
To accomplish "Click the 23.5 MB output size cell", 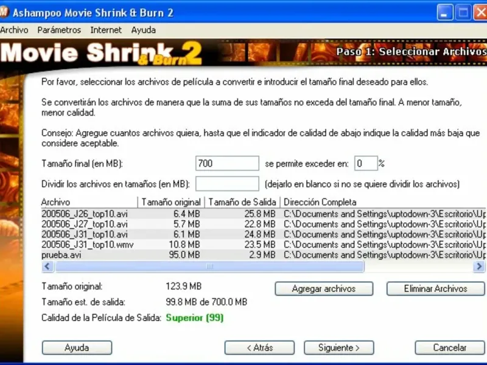I will coord(260,245).
